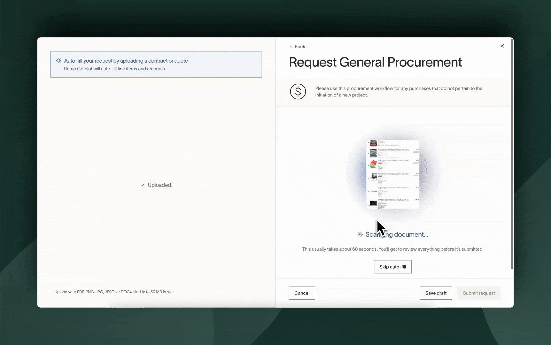Image resolution: width=551 pixels, height=345 pixels.
Task: Save the request as a draft
Action: (436, 293)
